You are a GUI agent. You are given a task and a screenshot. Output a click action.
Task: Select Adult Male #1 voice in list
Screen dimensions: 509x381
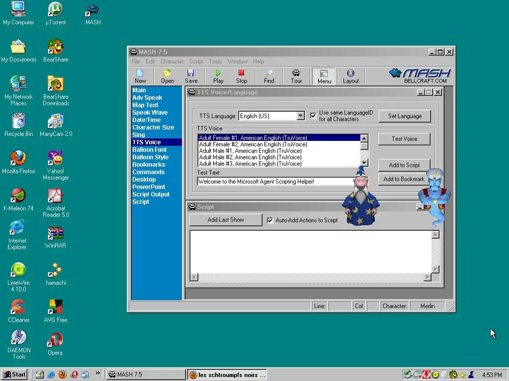pyautogui.click(x=279, y=151)
